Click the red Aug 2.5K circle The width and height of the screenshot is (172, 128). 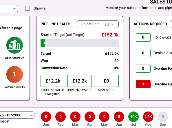click(x=148, y=117)
